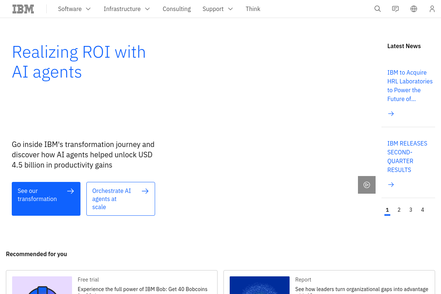Click the IBM logo in header

coord(23,9)
